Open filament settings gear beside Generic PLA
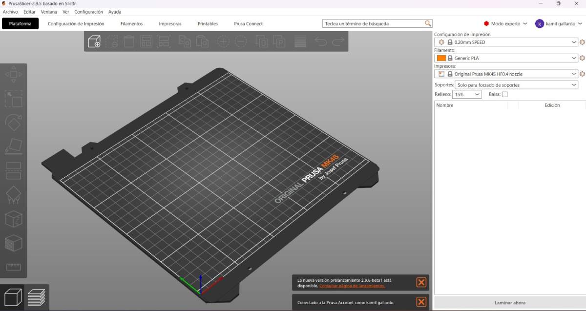 [582, 58]
